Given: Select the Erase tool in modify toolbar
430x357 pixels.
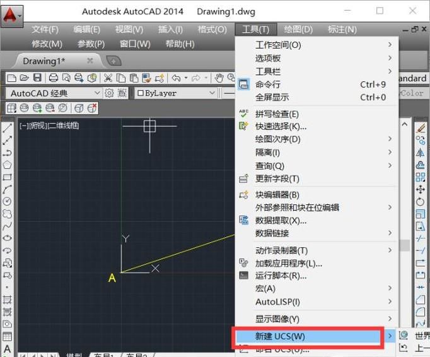Looking at the screenshot, I should click(421, 127).
